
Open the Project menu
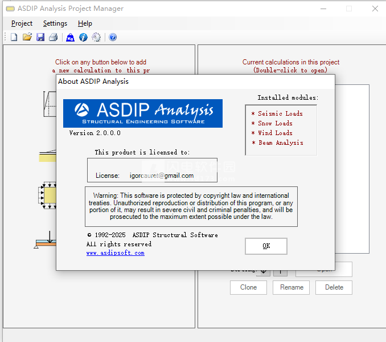tap(22, 23)
